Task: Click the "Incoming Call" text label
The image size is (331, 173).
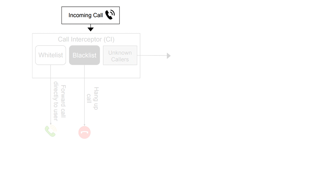Action: tap(86, 15)
